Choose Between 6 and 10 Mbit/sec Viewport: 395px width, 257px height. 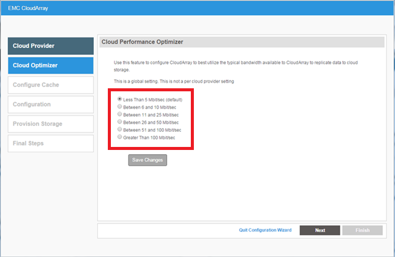tap(120, 106)
